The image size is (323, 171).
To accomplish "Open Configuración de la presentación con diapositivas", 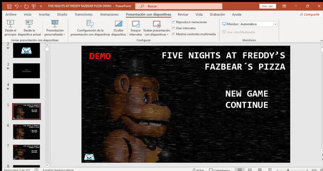I will coord(90,28).
